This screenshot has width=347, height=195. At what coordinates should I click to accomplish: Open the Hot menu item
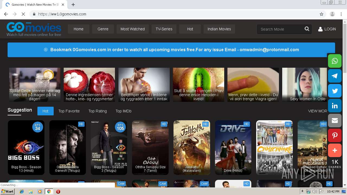click(x=190, y=29)
